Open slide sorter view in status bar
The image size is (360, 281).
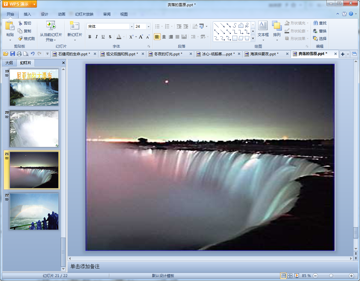point(290,276)
